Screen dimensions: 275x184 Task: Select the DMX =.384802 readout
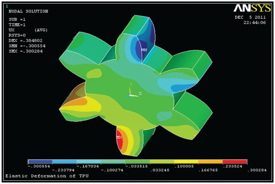coord(26,41)
